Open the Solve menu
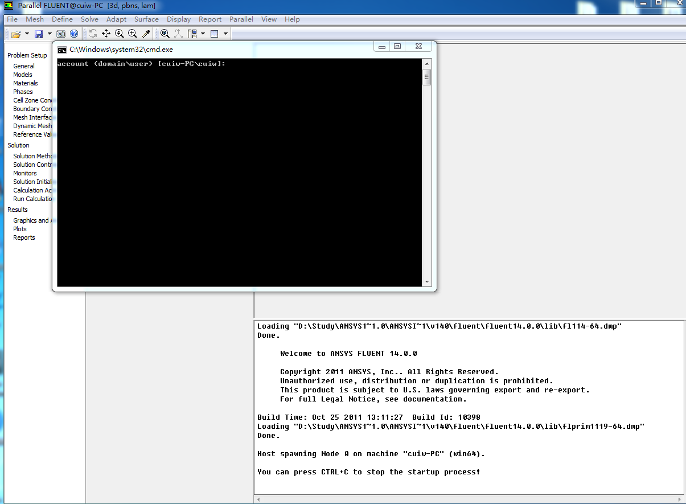Screen dimensions: 686x504 pos(89,19)
